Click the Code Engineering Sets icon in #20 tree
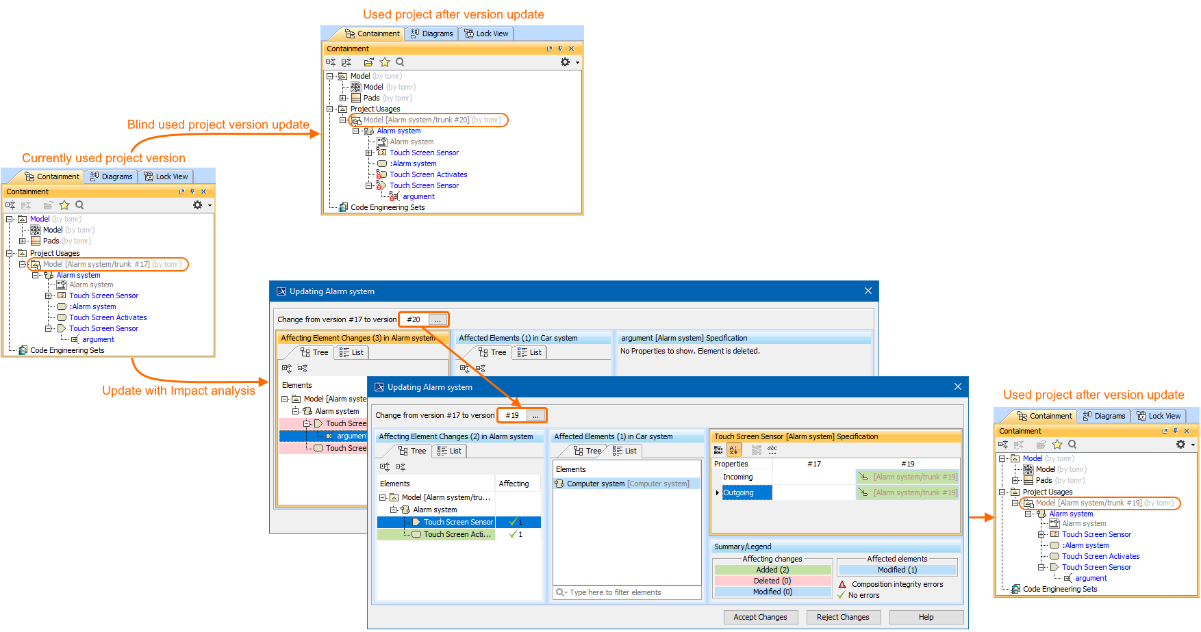The height and width of the screenshot is (632, 1201). (343, 207)
